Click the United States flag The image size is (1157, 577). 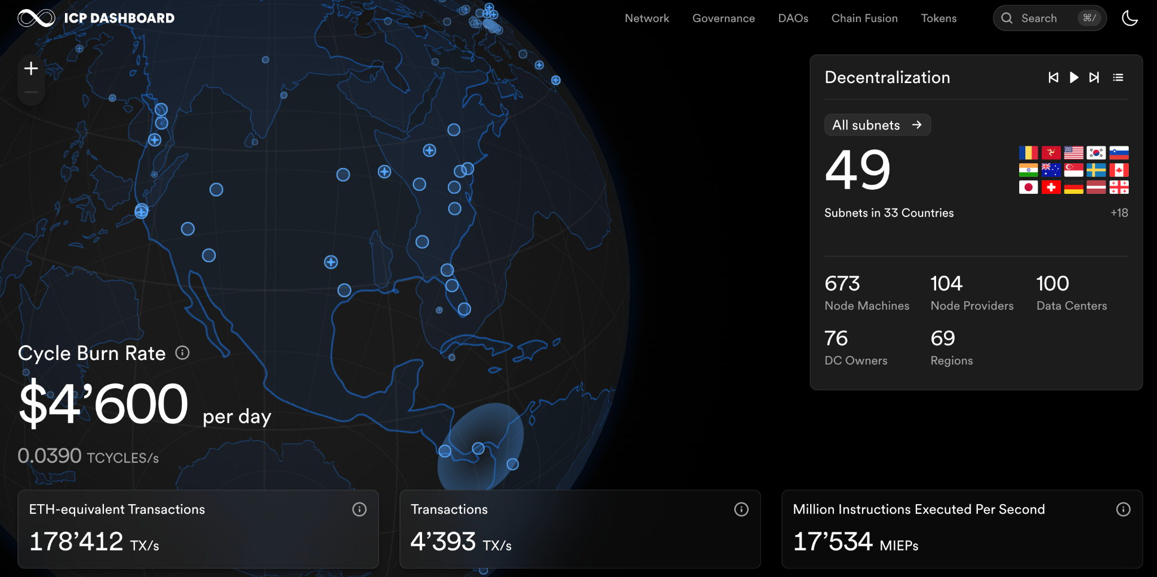pyautogui.click(x=1073, y=153)
